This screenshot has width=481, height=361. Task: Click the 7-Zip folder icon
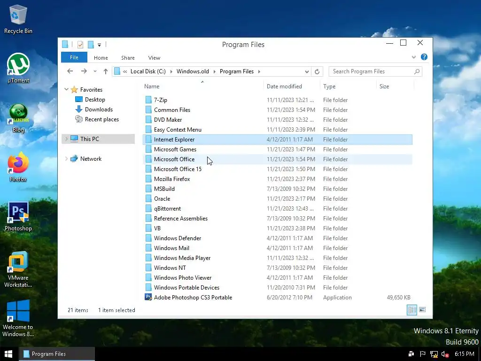coord(148,100)
